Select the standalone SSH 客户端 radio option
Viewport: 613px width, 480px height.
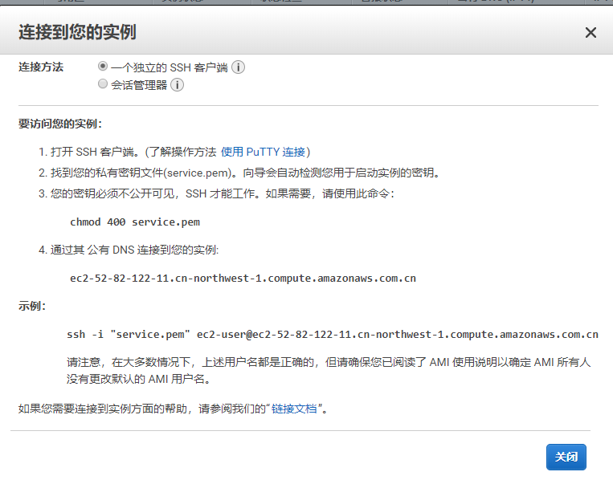click(x=102, y=67)
